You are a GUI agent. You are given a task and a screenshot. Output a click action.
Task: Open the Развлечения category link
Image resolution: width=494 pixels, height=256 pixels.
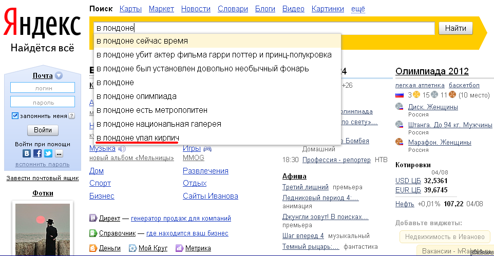205,171
